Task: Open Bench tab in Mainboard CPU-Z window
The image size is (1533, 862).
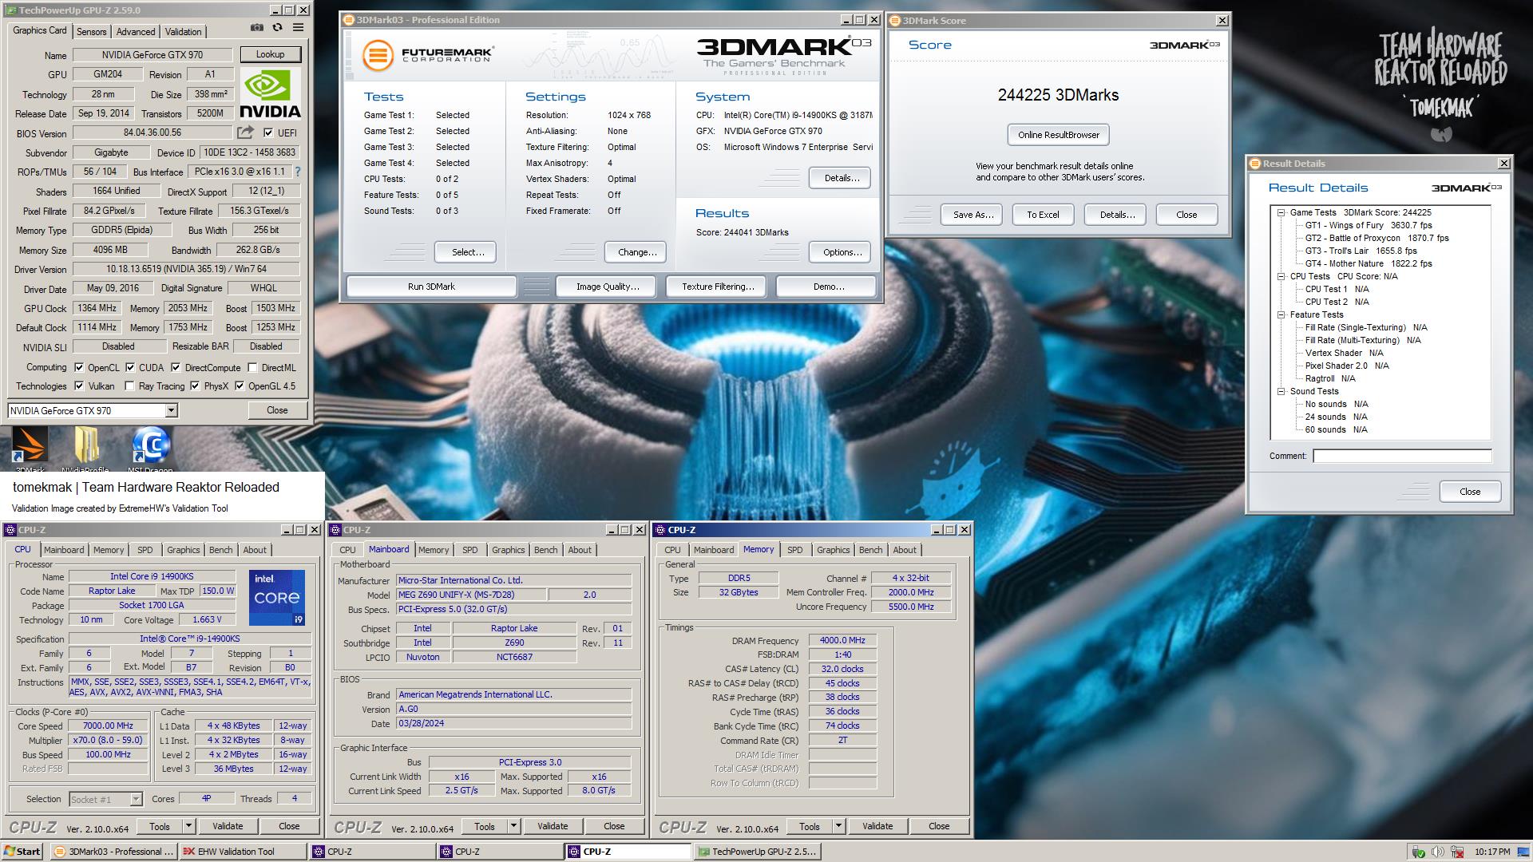Action: pyautogui.click(x=545, y=550)
